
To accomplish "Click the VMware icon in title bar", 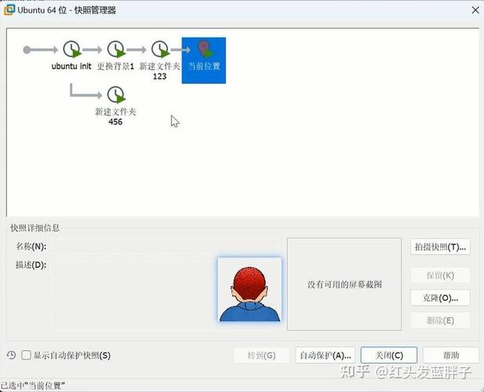I will click(9, 10).
